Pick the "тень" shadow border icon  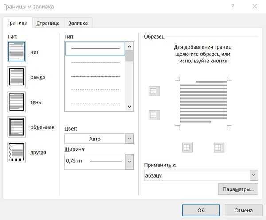click(x=17, y=102)
